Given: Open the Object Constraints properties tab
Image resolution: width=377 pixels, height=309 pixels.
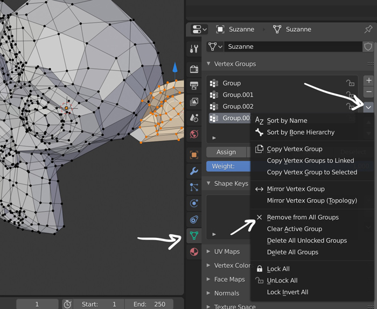Looking at the screenshot, I should [194, 220].
